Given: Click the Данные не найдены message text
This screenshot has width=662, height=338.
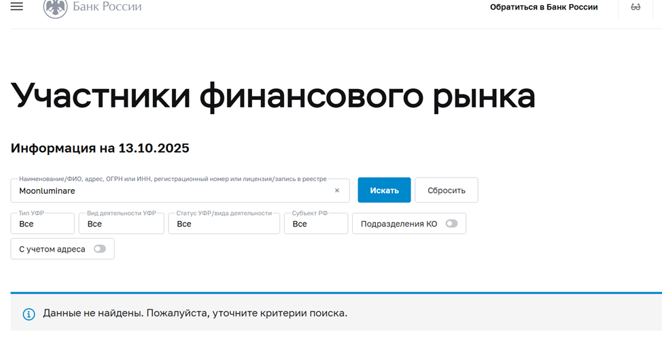Looking at the screenshot, I should click(x=195, y=314).
